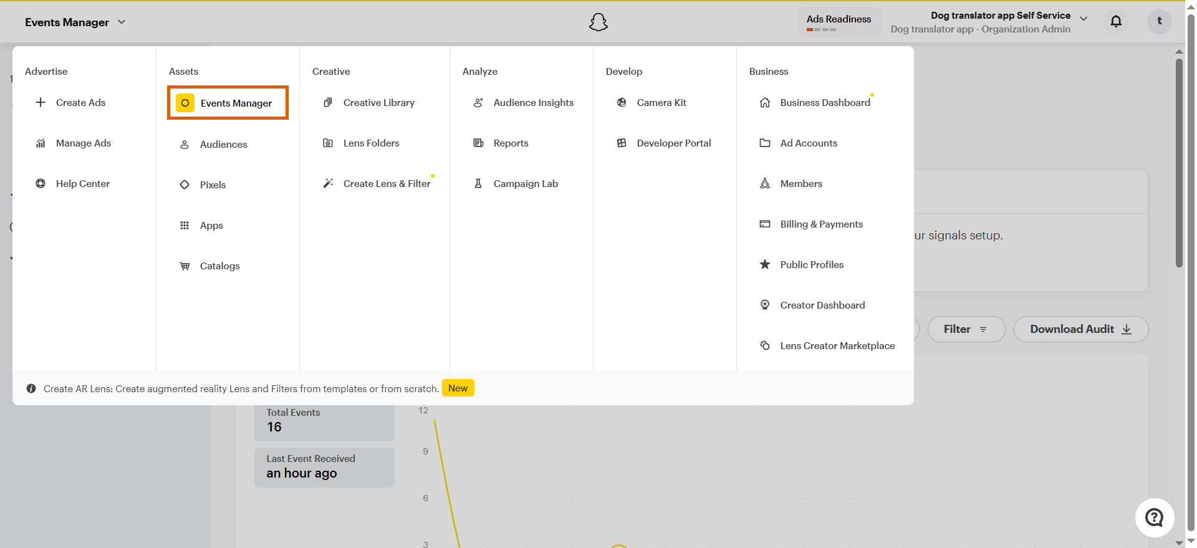Open notifications bell
Screen dimensions: 1197x548
(x=1116, y=22)
